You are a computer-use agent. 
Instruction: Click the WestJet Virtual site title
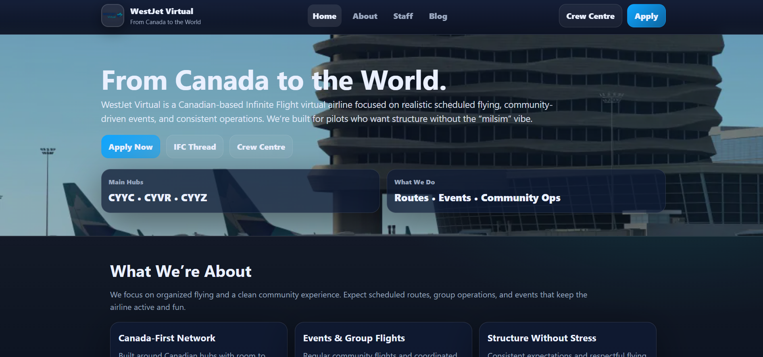click(162, 11)
